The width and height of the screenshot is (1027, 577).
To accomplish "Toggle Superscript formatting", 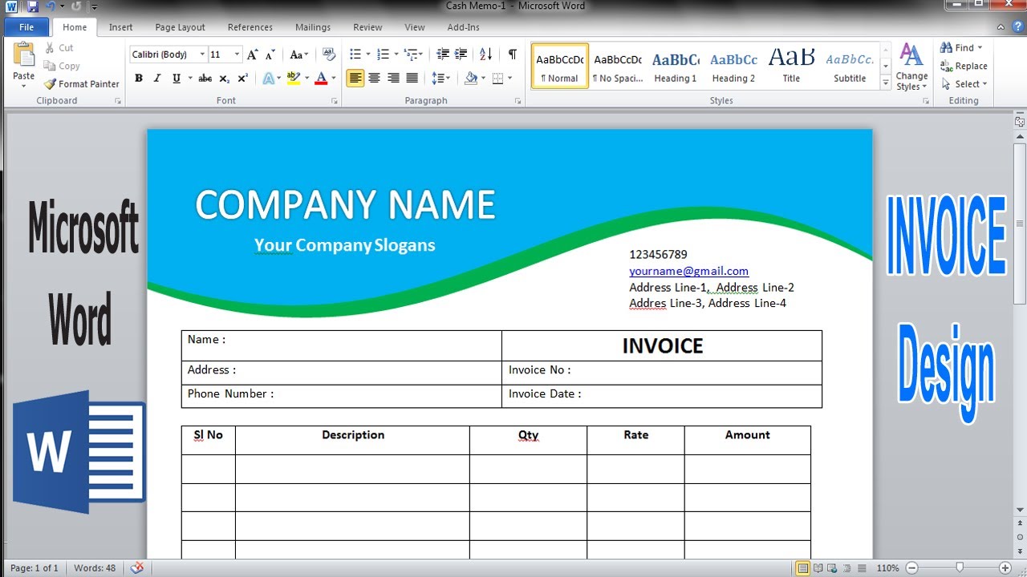I will click(242, 79).
